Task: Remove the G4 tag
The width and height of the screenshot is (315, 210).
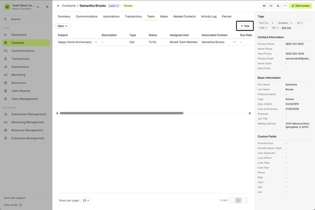Action: pos(302,23)
